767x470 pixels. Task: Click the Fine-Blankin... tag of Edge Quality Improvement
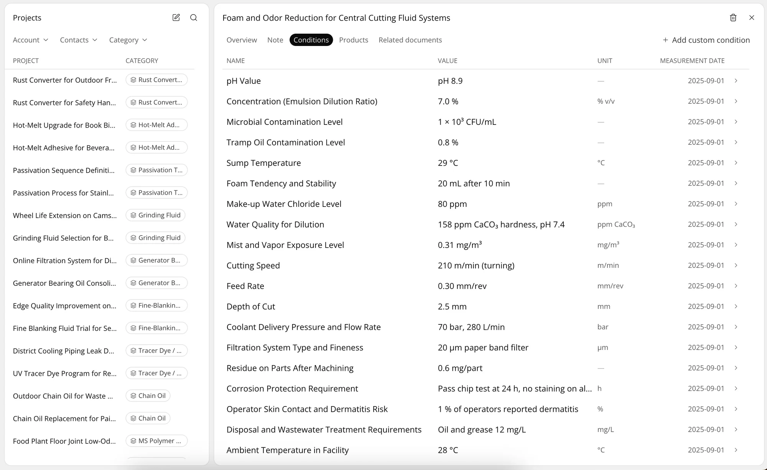[x=156, y=306]
